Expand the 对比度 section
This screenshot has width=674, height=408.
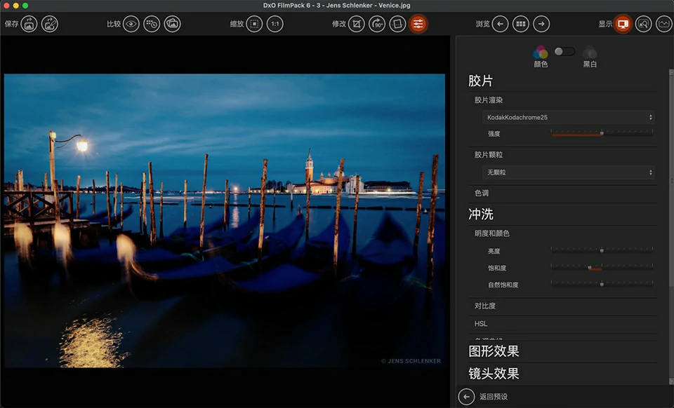point(485,306)
